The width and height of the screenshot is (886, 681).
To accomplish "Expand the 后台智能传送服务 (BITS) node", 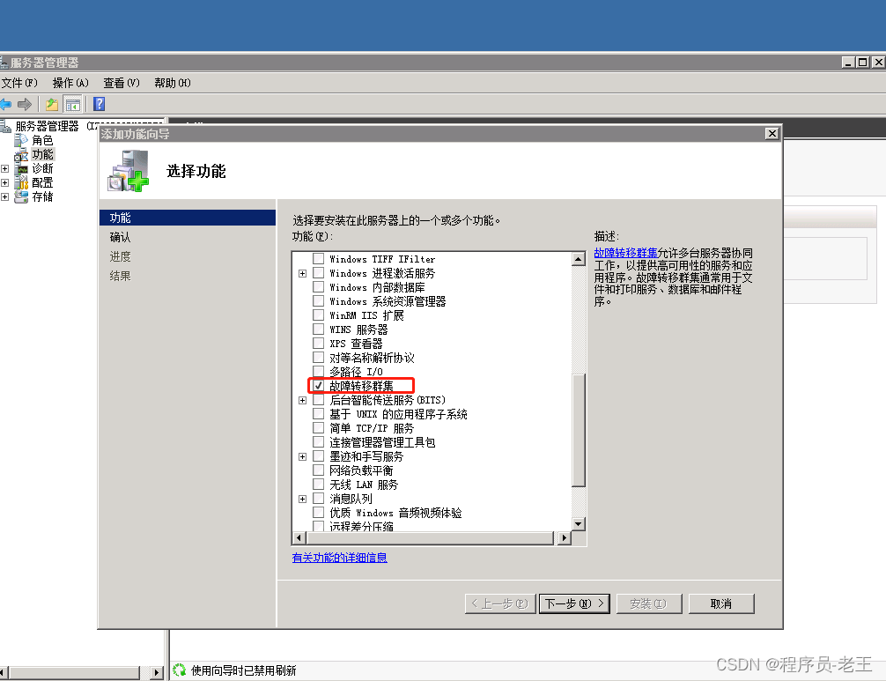I will (303, 400).
